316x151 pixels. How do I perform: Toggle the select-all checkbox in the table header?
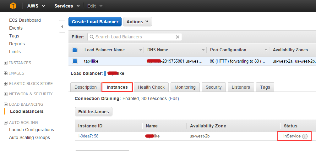coord(74,50)
